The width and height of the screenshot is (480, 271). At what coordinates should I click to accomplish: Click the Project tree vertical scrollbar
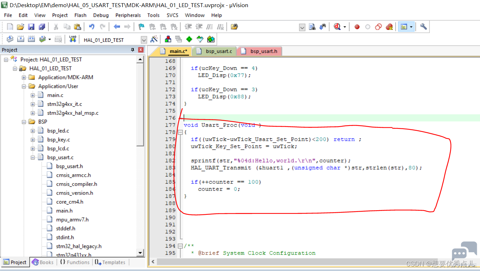[141, 156]
